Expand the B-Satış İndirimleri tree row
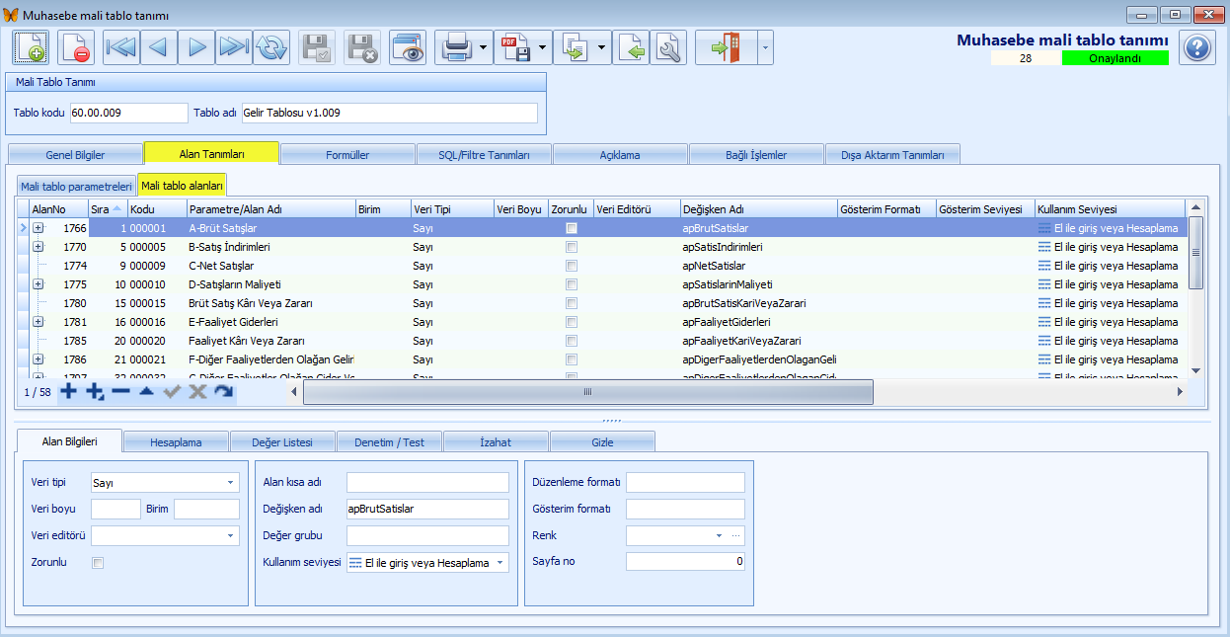The image size is (1230, 637). pyautogui.click(x=38, y=247)
